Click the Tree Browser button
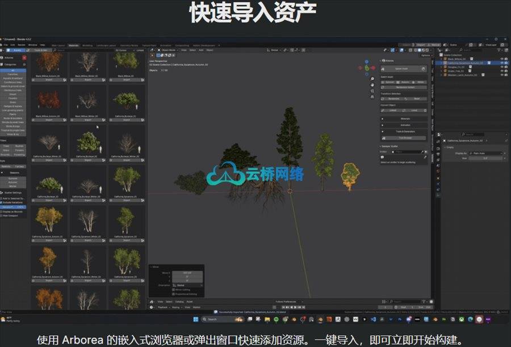The image size is (511, 347). [404, 138]
